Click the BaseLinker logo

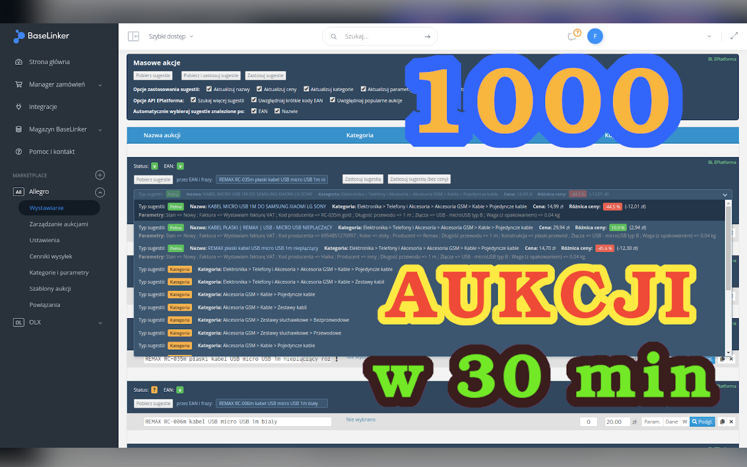[41, 36]
